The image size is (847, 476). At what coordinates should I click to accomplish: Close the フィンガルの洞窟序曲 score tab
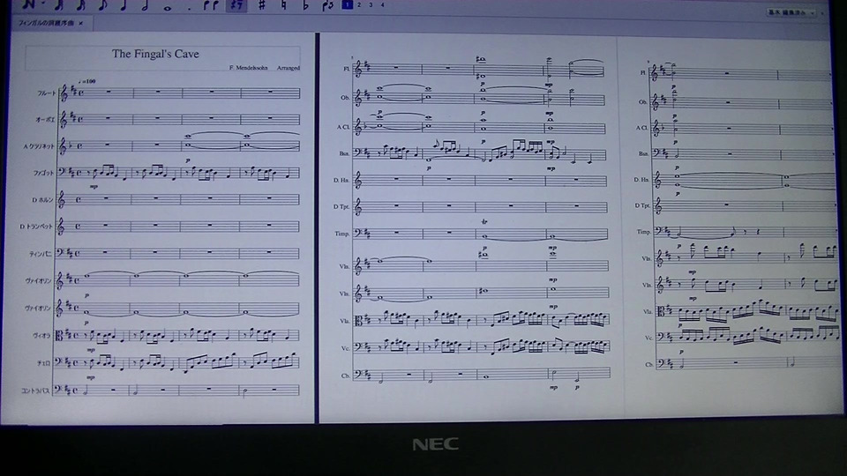(x=80, y=23)
